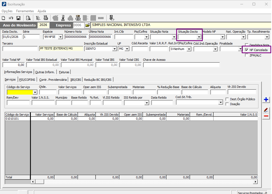The height and width of the screenshot is (194, 272).
Task: Click the Valor Total NF field
Action: (14, 65)
